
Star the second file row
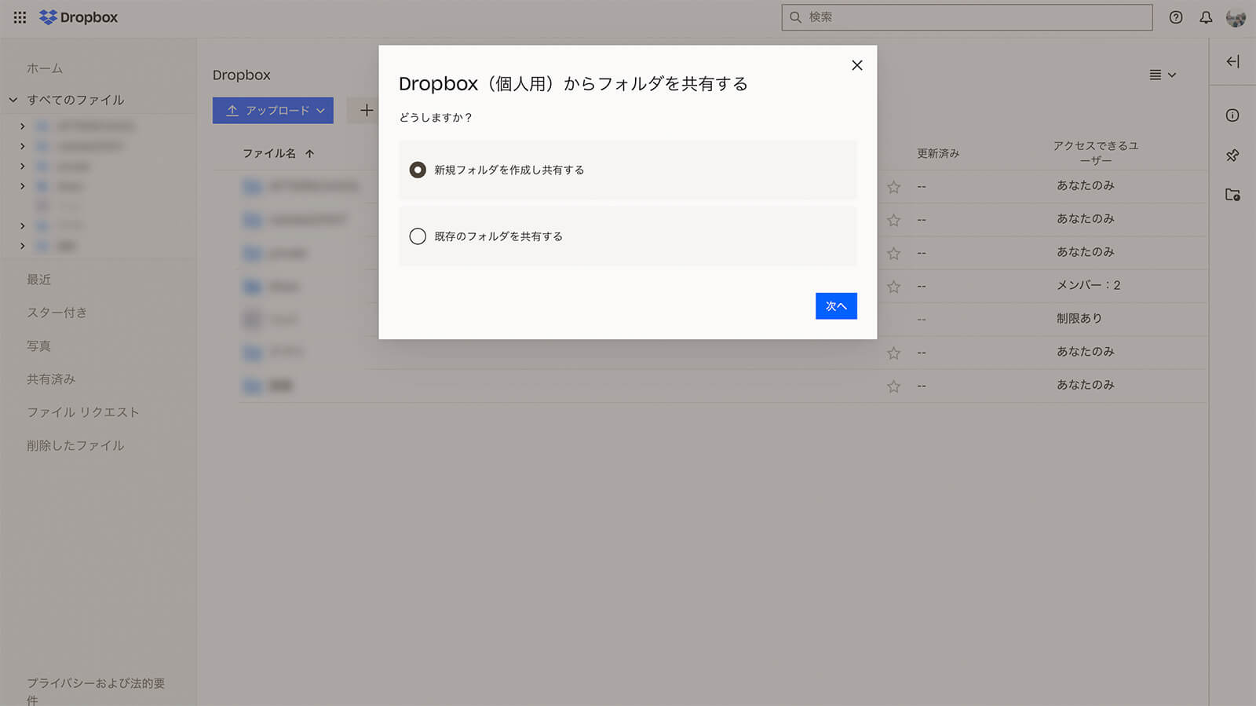[x=893, y=221]
